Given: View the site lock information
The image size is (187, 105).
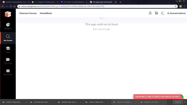Looking at the screenshot, I should [x=20, y=6].
